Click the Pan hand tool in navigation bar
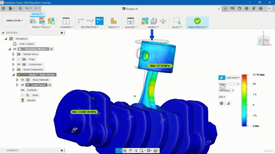275x154 pixels. (x=130, y=151)
